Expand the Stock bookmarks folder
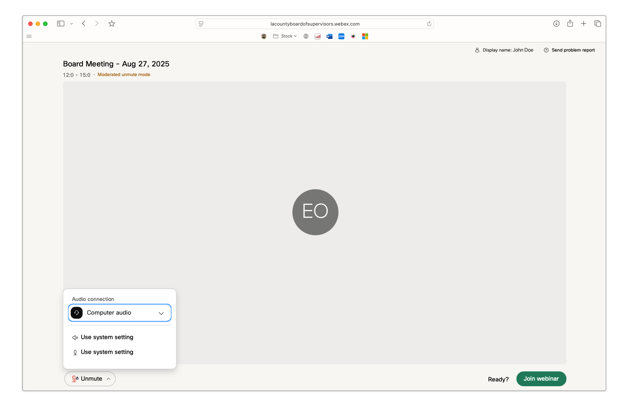Viewport: 629px width, 420px height. [x=285, y=36]
